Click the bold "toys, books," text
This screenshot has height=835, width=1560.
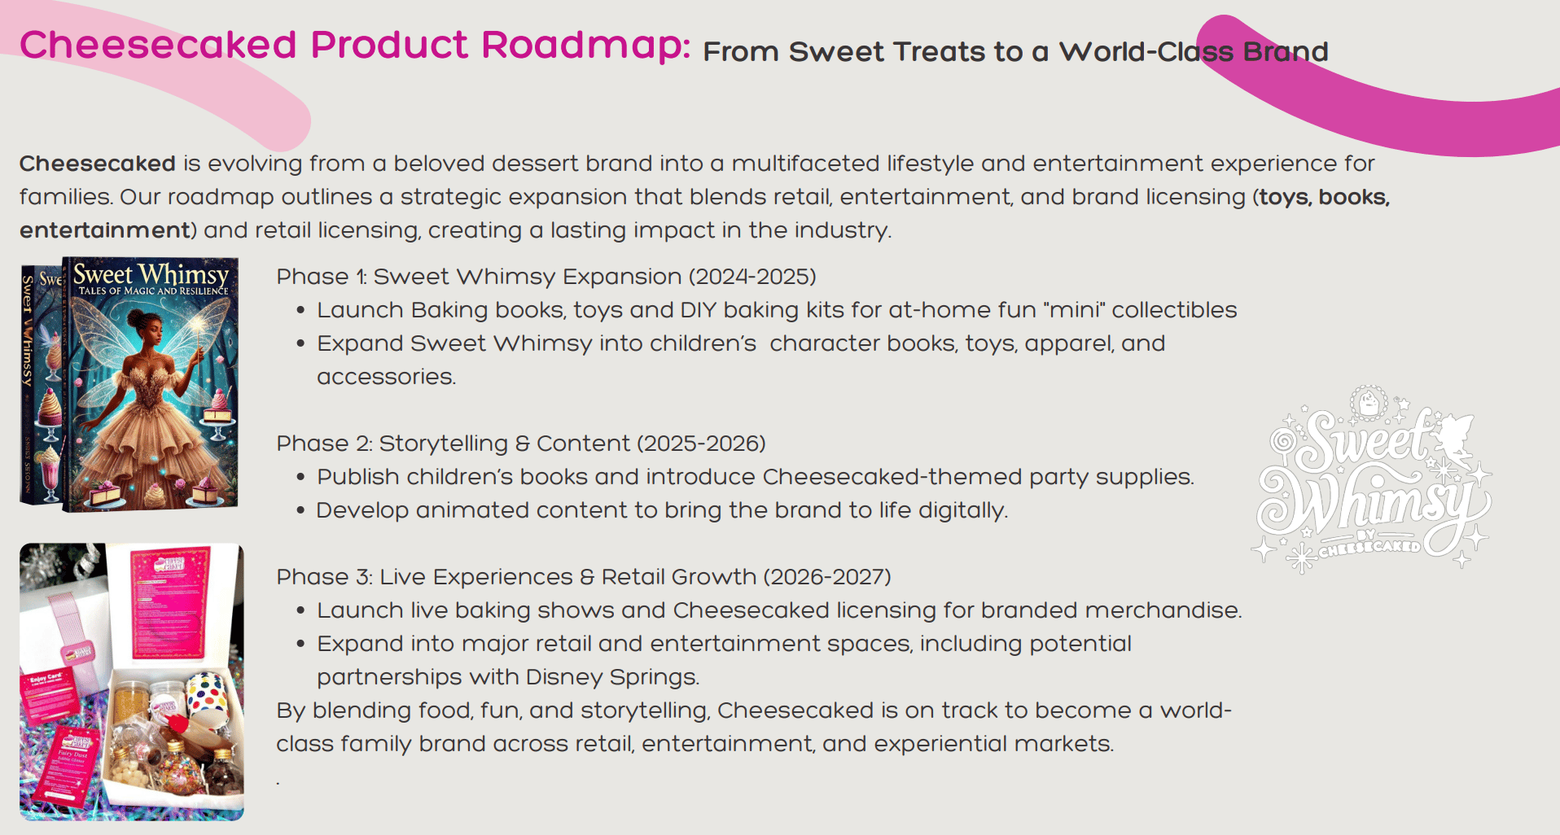click(1324, 197)
